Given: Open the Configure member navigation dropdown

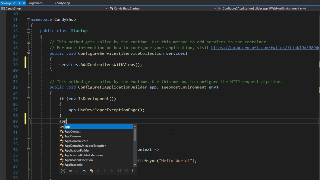Looking at the screenshot, I should [x=268, y=8].
